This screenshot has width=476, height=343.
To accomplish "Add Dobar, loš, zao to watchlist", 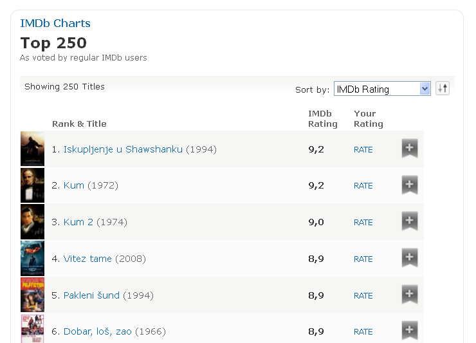I will pos(410,330).
